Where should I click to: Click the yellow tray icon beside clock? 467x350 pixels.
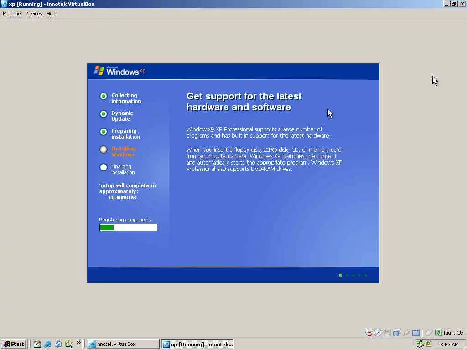pos(428,344)
